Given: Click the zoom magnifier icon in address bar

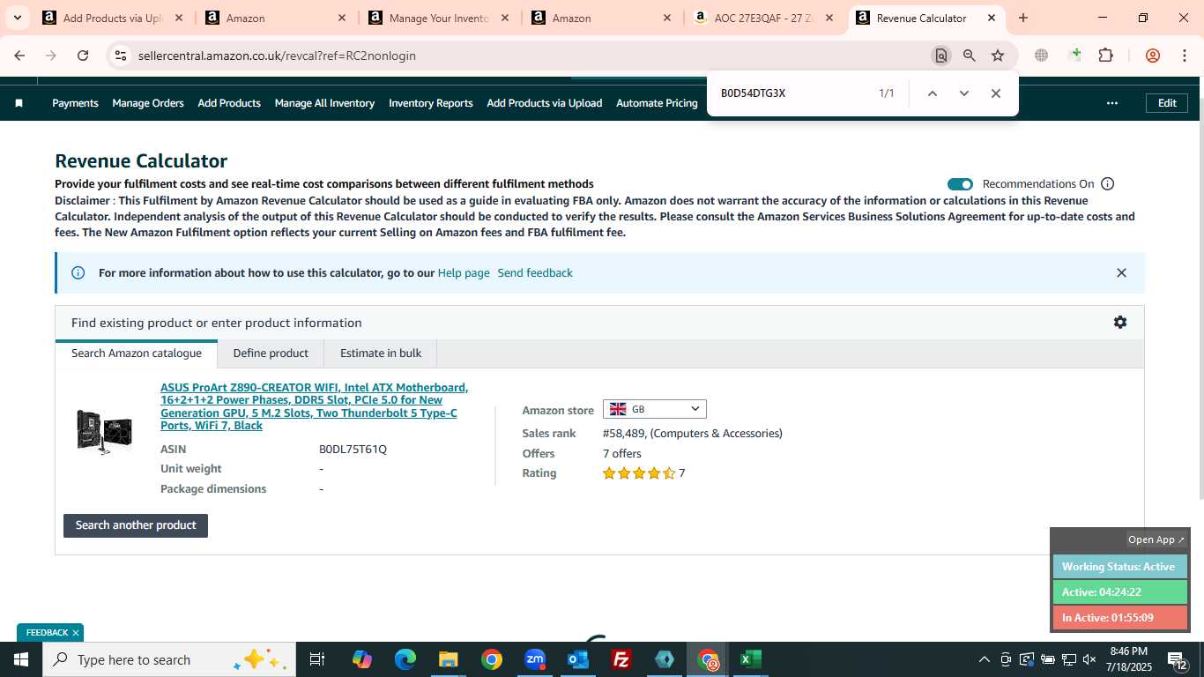Looking at the screenshot, I should (970, 56).
